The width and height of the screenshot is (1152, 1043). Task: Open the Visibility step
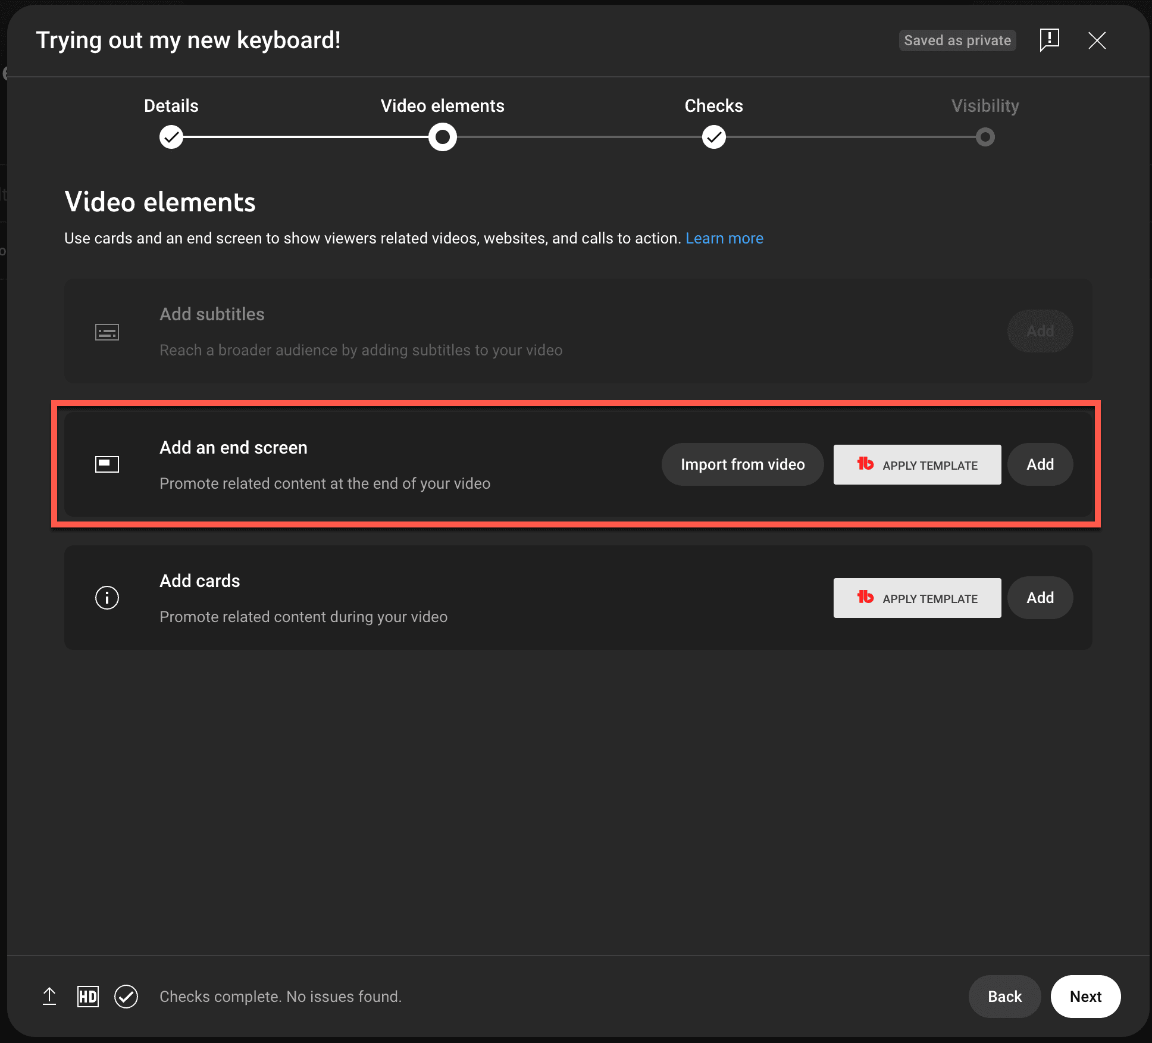[x=985, y=106]
